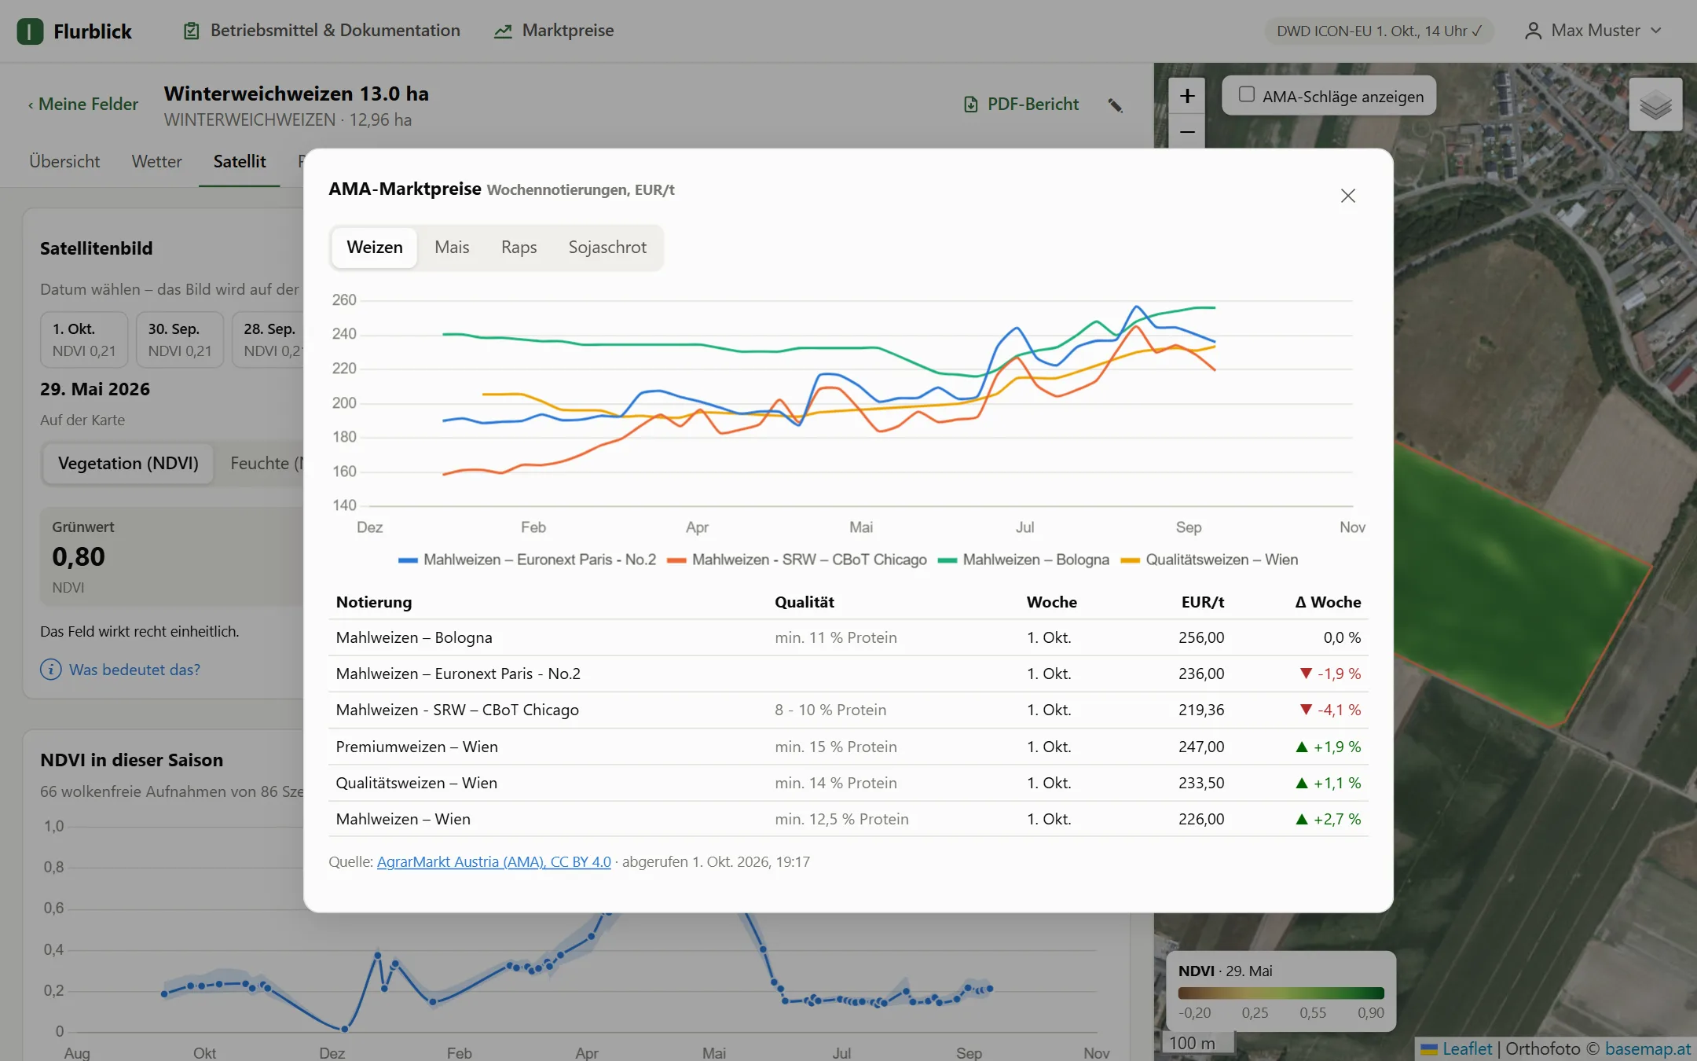Open the Wetter field tab

[156, 162]
